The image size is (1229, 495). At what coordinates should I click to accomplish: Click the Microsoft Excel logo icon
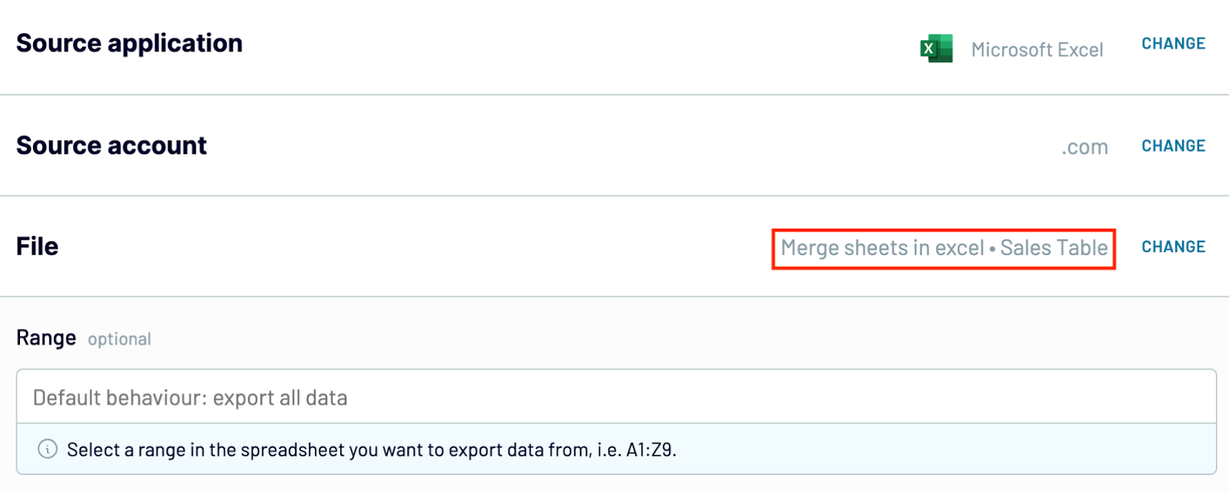[936, 48]
